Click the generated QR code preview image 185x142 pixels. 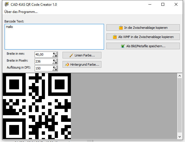[x=37, y=106]
